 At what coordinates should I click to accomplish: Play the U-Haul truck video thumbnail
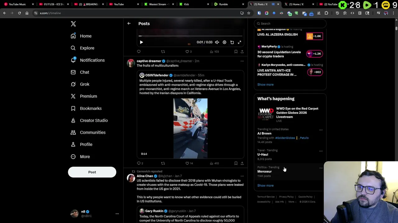point(190,128)
